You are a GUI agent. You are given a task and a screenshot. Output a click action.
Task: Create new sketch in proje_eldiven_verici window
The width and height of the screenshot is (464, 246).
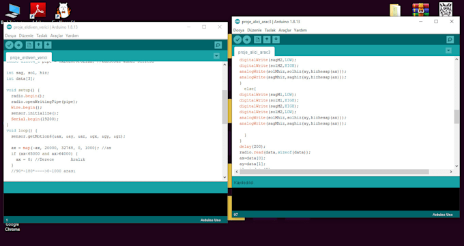click(x=29, y=45)
